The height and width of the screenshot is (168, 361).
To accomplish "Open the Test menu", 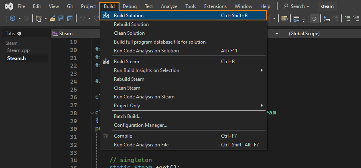I will 149,6.
